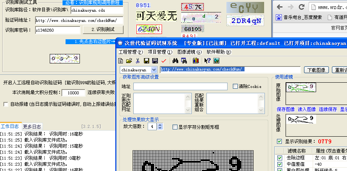The image size is (347, 171).
Task: Decrease 放大倍数 with down arrow
Action: [x=160, y=128]
